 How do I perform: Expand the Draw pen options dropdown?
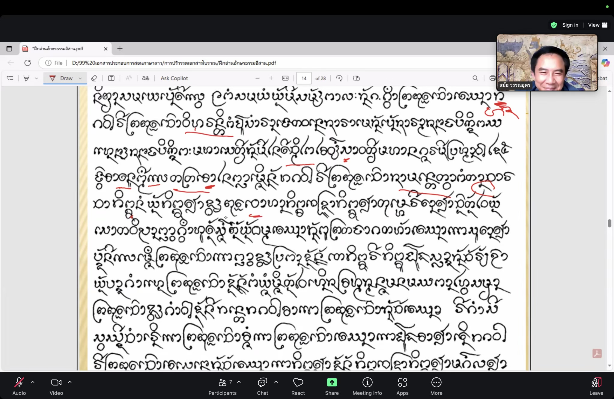pos(80,78)
